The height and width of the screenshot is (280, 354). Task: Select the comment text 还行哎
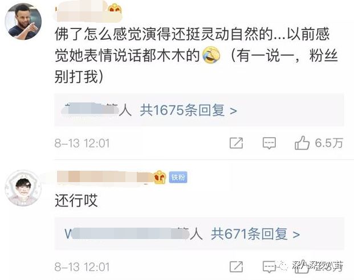tap(76, 200)
